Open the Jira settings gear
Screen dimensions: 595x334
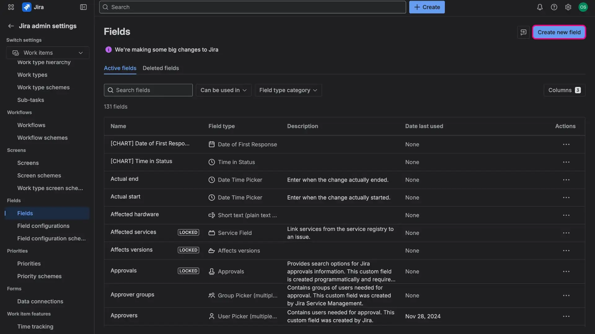[568, 7]
